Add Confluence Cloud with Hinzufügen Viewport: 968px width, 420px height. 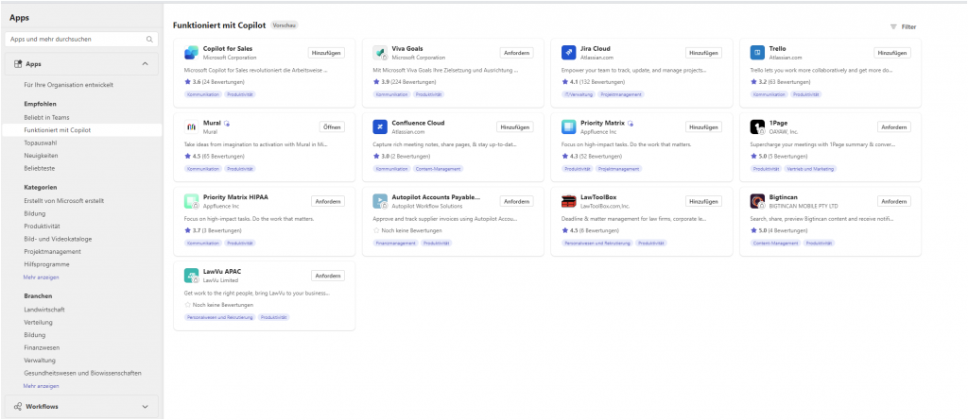(515, 127)
